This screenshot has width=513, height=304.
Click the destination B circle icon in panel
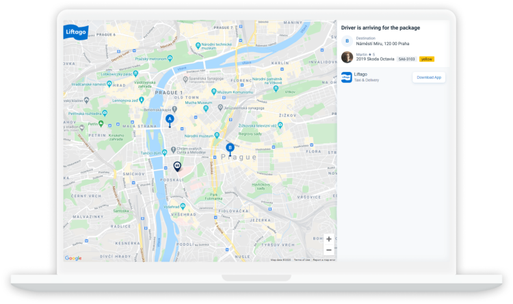coord(347,41)
